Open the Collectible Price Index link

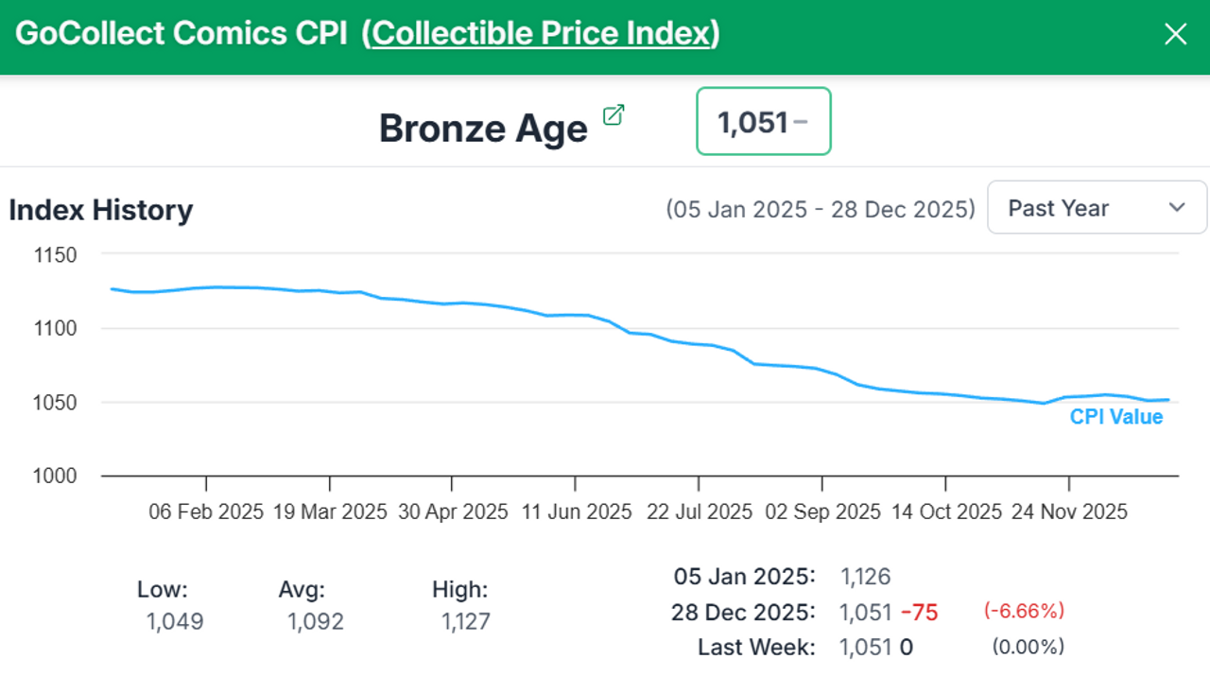(541, 34)
